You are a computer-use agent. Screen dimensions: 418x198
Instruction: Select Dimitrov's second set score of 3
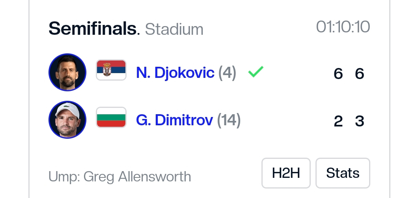point(359,121)
